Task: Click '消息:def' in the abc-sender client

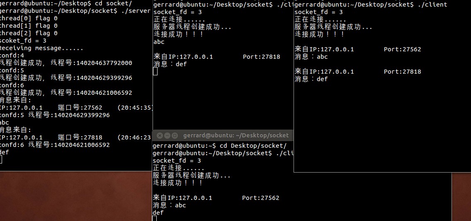Action: click(170, 64)
